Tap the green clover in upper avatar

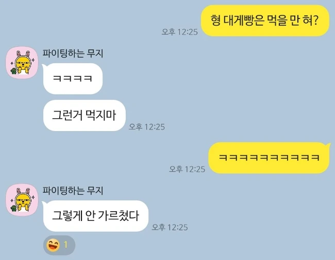coord(14,71)
